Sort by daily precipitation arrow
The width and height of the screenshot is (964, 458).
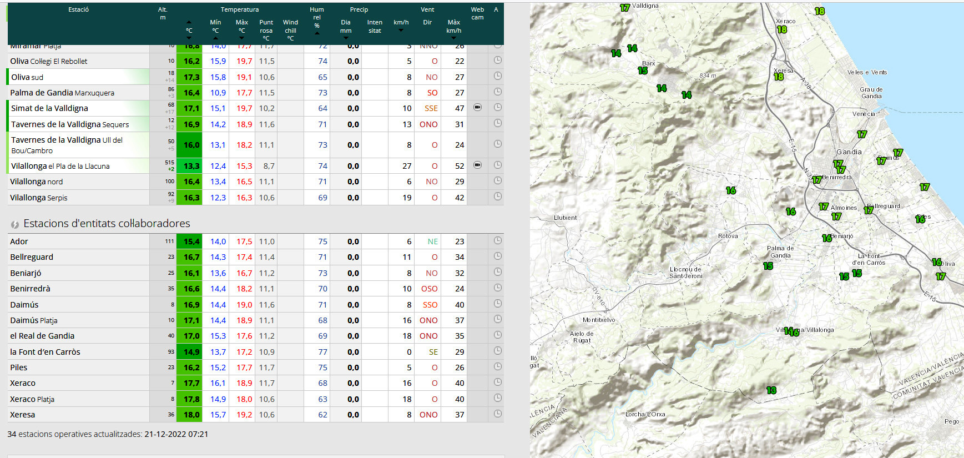(x=346, y=38)
